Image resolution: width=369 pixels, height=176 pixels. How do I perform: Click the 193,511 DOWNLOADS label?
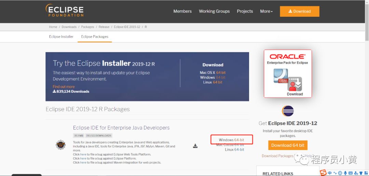pyautogui.click(x=99, y=136)
